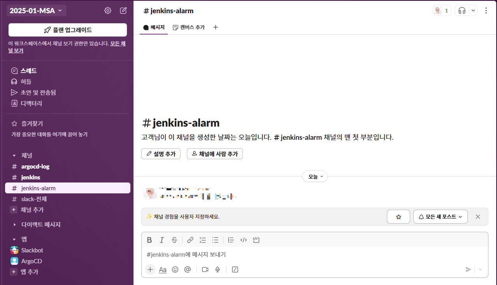Screen dimensions: 497x285
Task: Open 즐겨찾기 starred section
Action: [x=27, y=123]
